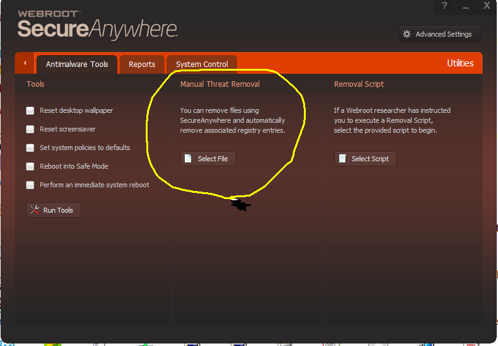Click text 'remove associated registry entries.'
This screenshot has width=498, height=346.
(233, 130)
